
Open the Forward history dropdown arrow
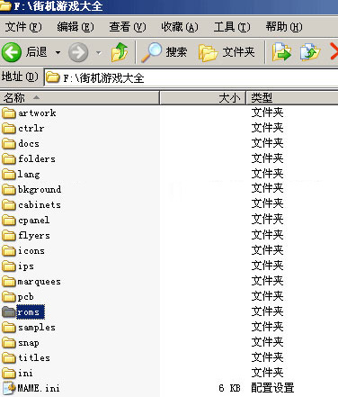click(98, 53)
